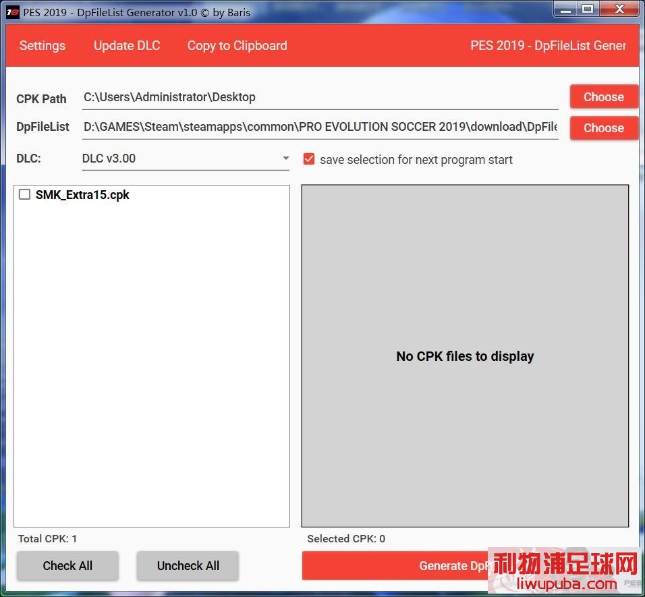Maximize the DpFileList Generator window
Image resolution: width=645 pixels, height=597 pixels.
(x=588, y=9)
